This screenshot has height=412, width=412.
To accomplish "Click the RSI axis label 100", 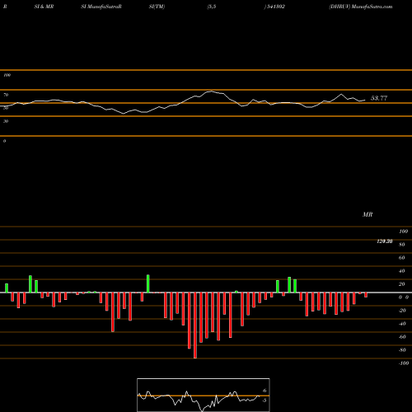I will pyautogui.click(x=7, y=75).
